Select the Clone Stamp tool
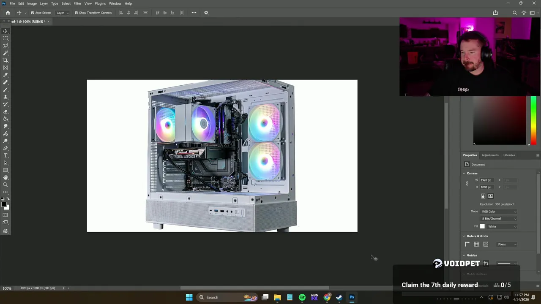 point(5,97)
